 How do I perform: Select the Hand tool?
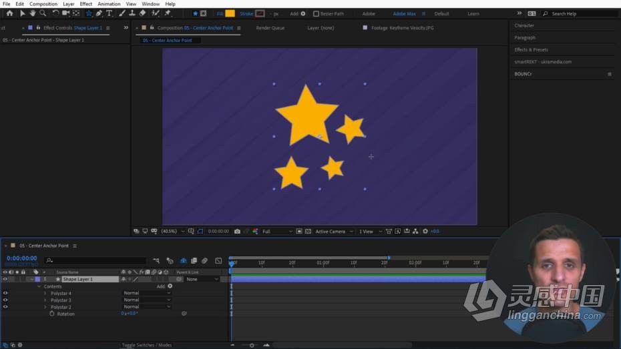33,13
